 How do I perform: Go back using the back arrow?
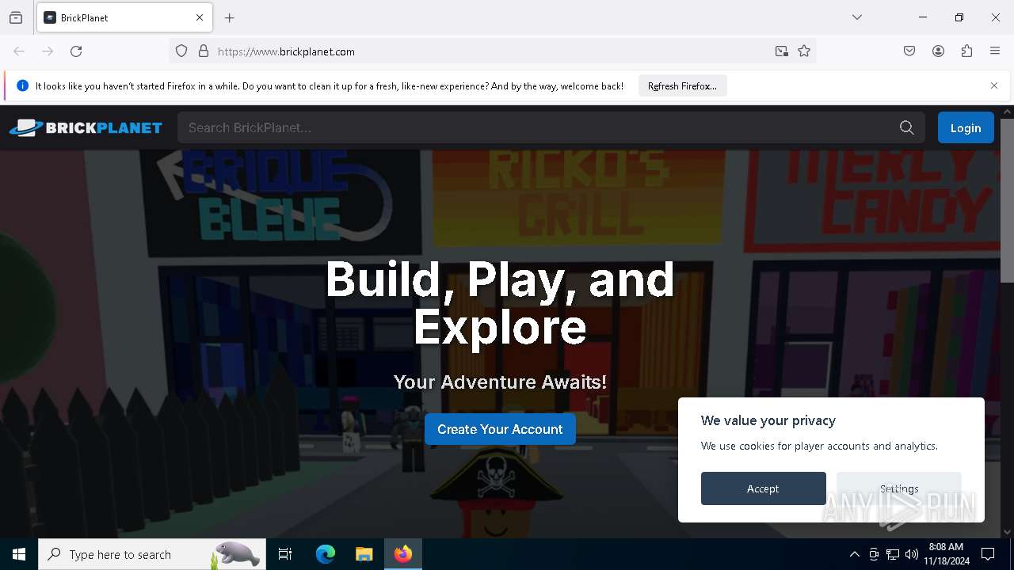[x=19, y=51]
